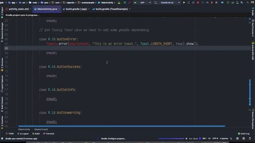
Task: Click the tool windows toggle icon at bottom-left corner
Action: click(2, 139)
